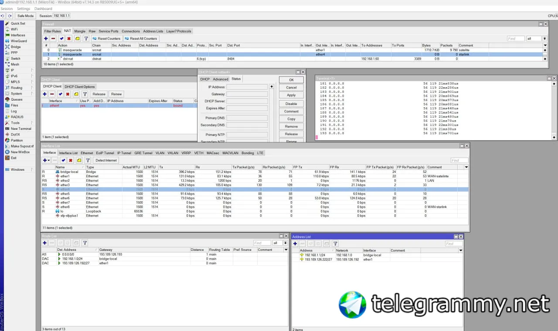Add a new NAT rule in Firewall
Image resolution: width=558 pixels, height=331 pixels.
(46, 38)
